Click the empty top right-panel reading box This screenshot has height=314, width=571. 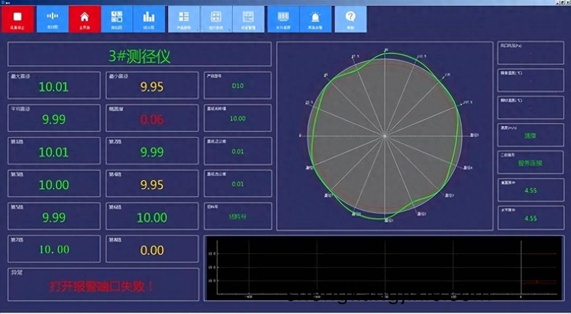tap(530, 53)
